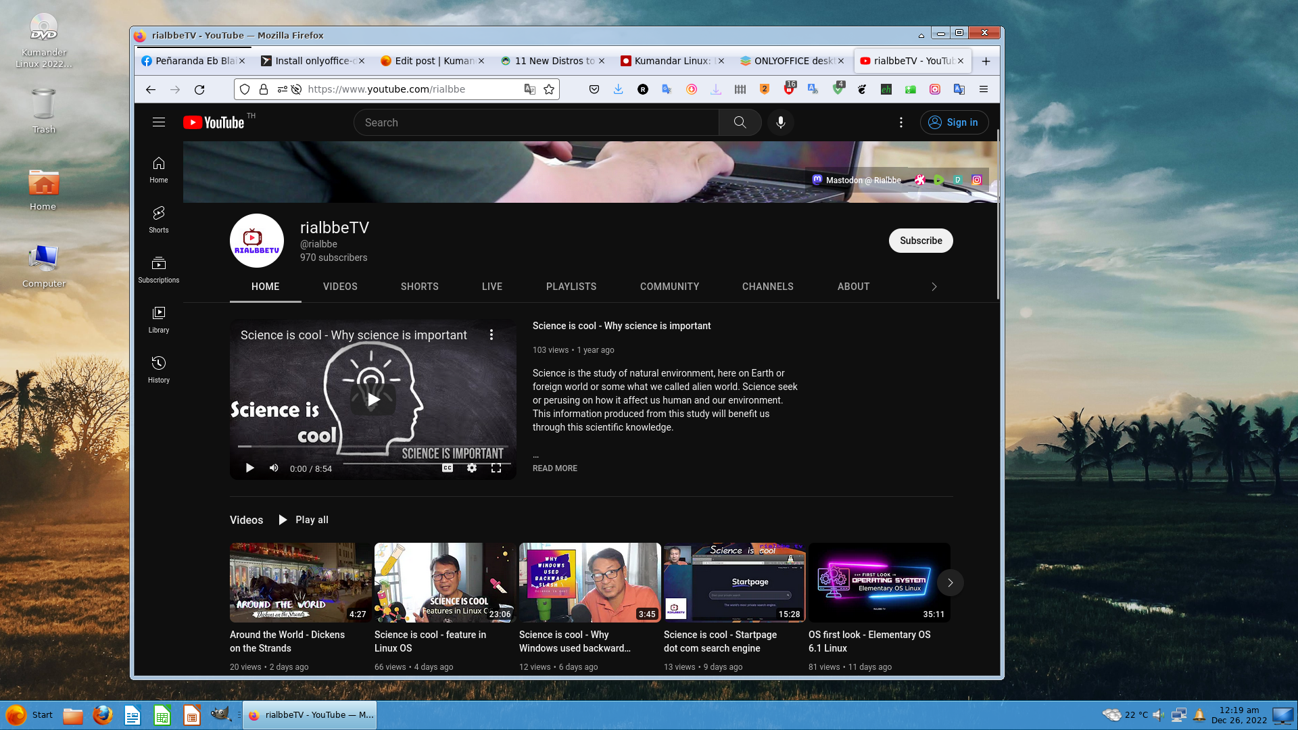Image resolution: width=1298 pixels, height=730 pixels.
Task: Switch to the ABOUT tab
Action: (x=854, y=287)
